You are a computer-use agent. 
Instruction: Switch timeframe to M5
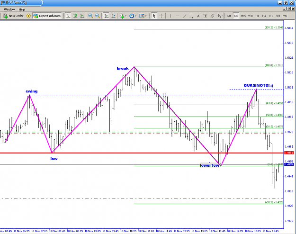click(x=236, y=16)
